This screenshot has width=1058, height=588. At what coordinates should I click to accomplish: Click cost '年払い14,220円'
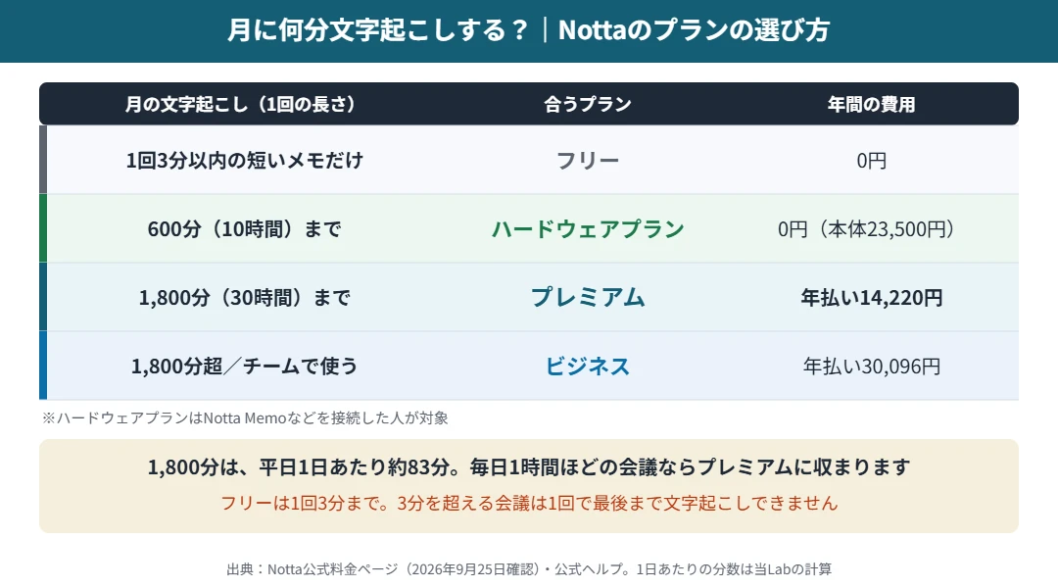click(871, 297)
